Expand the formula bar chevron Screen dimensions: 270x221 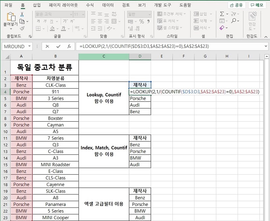tap(266, 46)
